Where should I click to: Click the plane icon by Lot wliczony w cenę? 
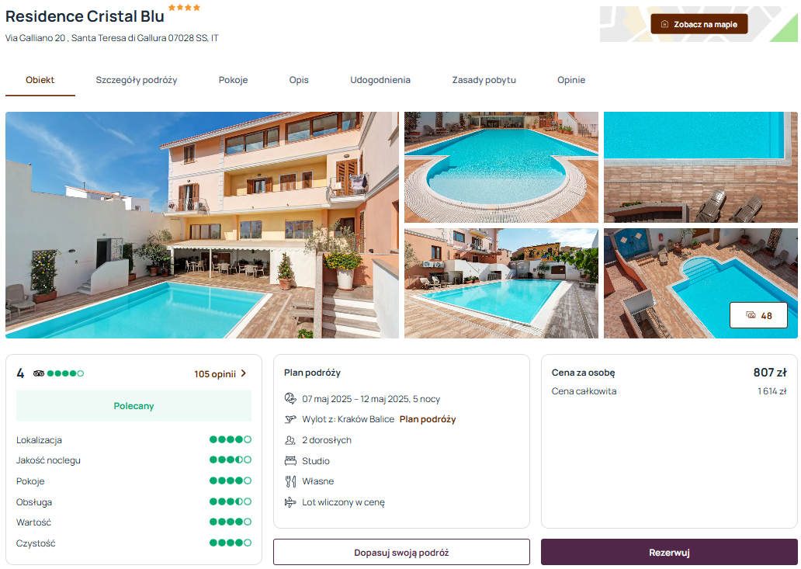click(290, 502)
